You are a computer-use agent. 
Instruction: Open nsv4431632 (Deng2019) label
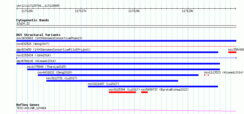click(55, 72)
